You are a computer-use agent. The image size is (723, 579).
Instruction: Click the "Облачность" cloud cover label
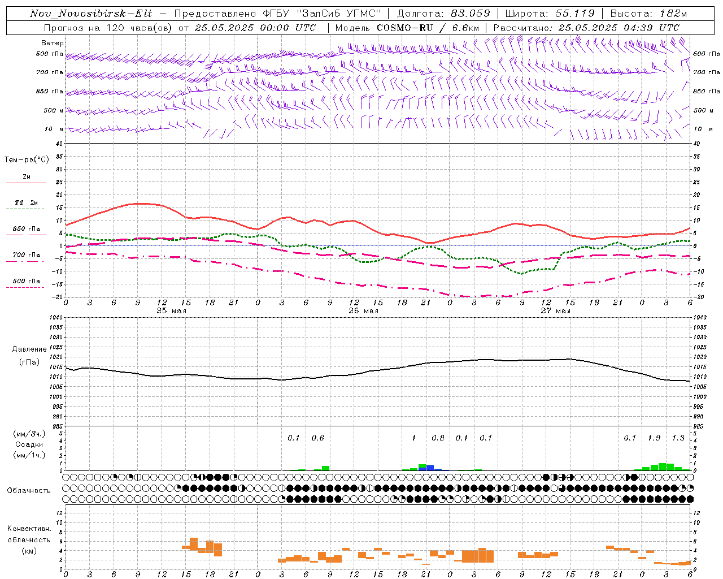click(x=29, y=491)
